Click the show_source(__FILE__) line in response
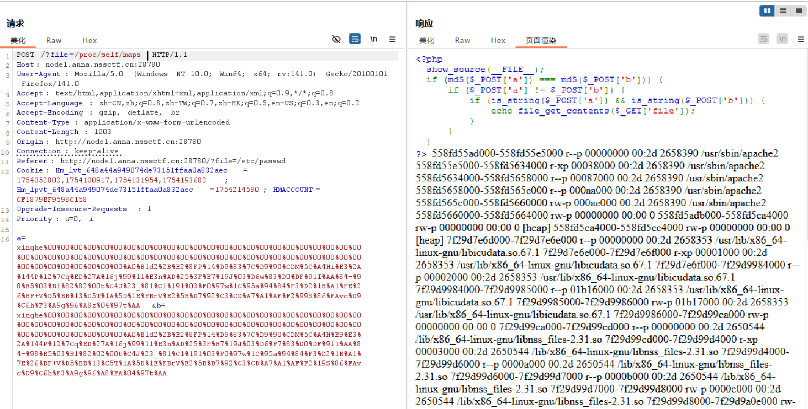The height and width of the screenshot is (409, 808). click(x=485, y=69)
